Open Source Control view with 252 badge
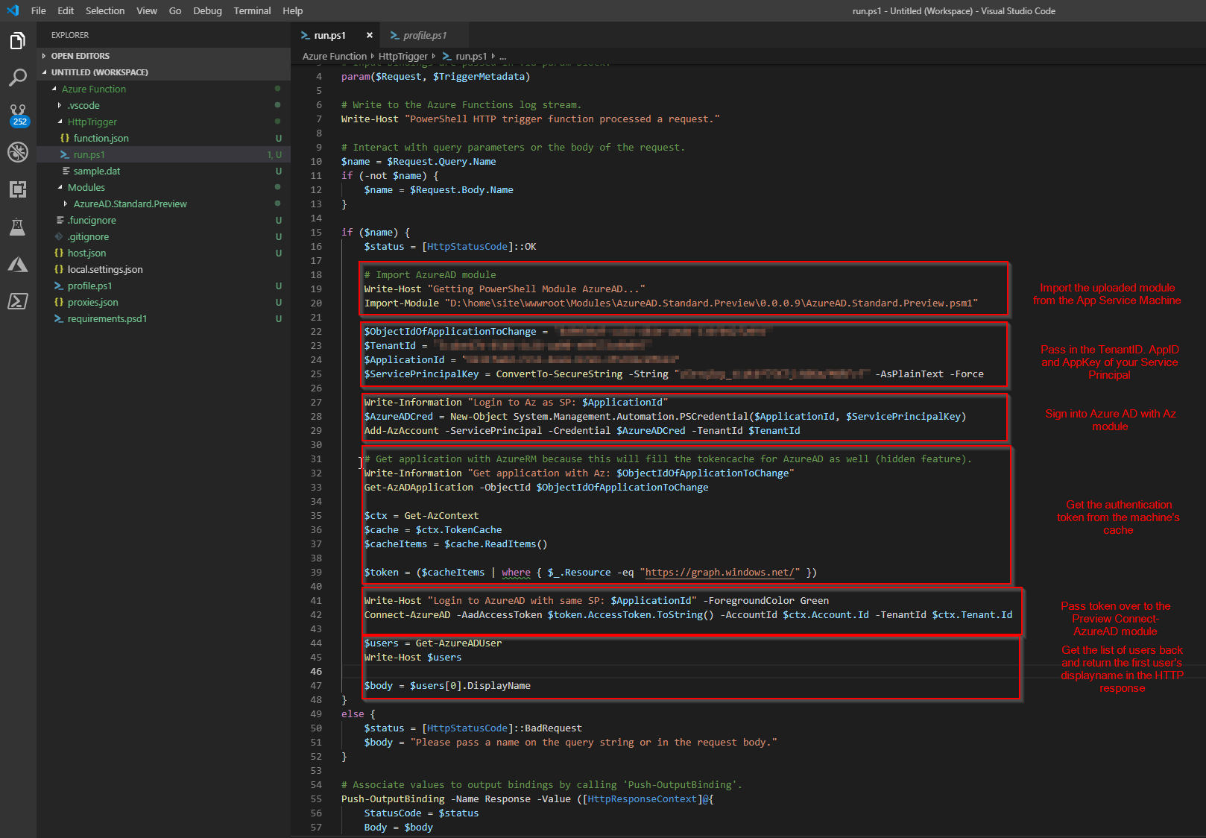1206x838 pixels. 18,115
